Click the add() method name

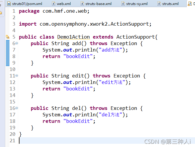[77, 43]
